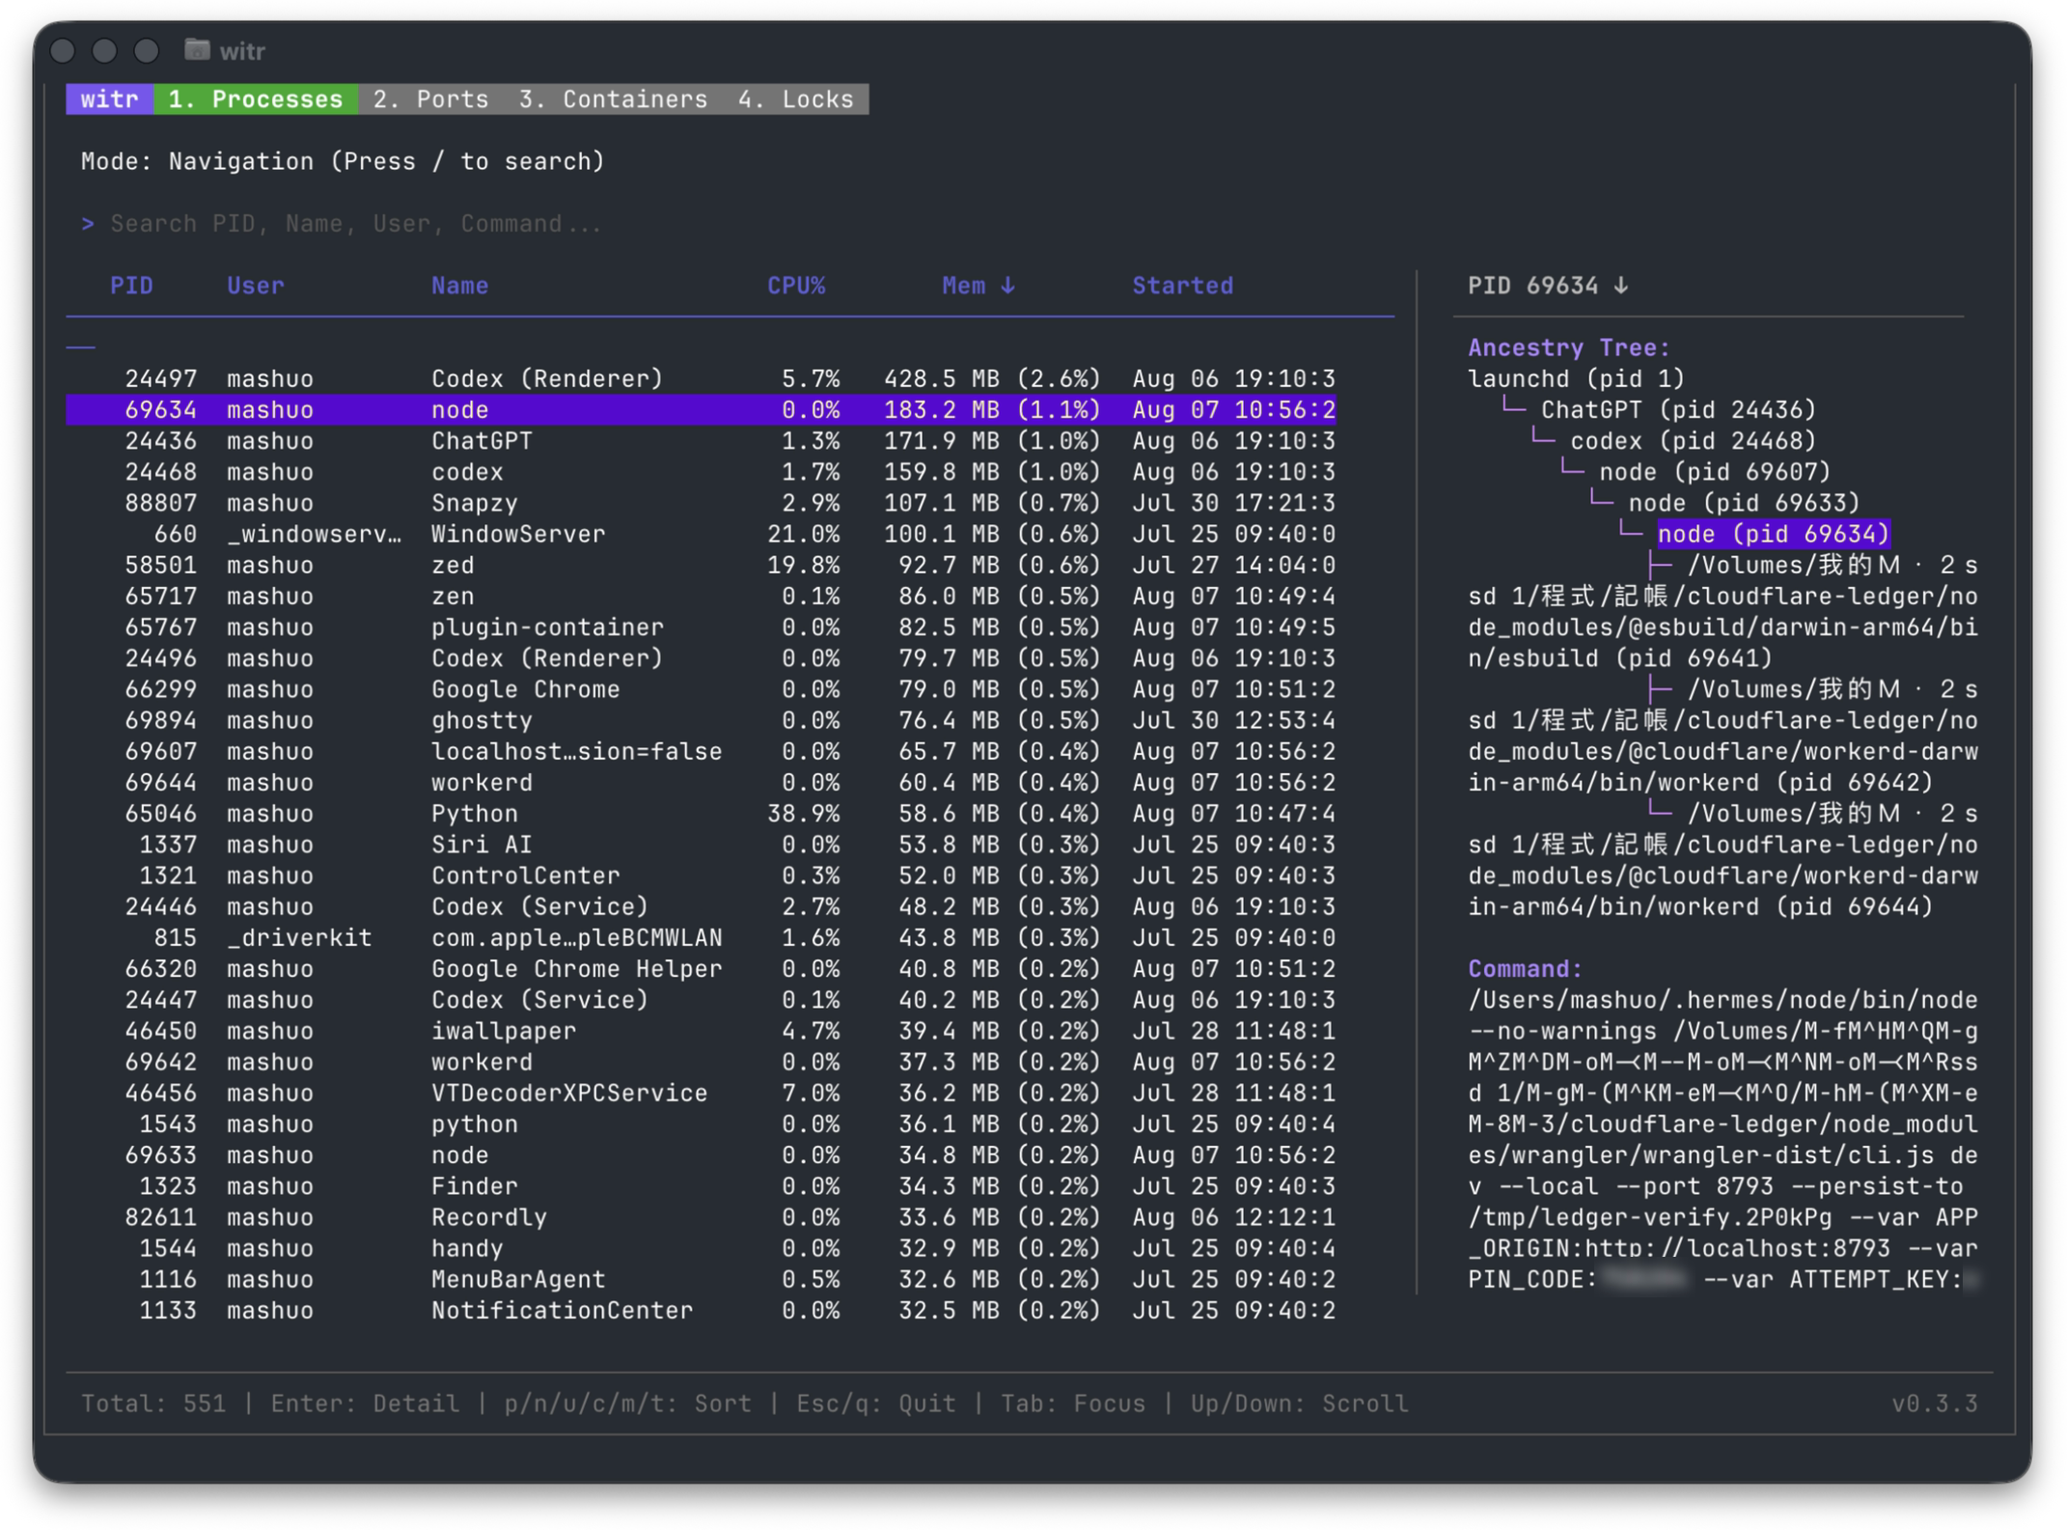Switch to the Processes tab
Image resolution: width=2067 pixels, height=1530 pixels.
pos(256,99)
